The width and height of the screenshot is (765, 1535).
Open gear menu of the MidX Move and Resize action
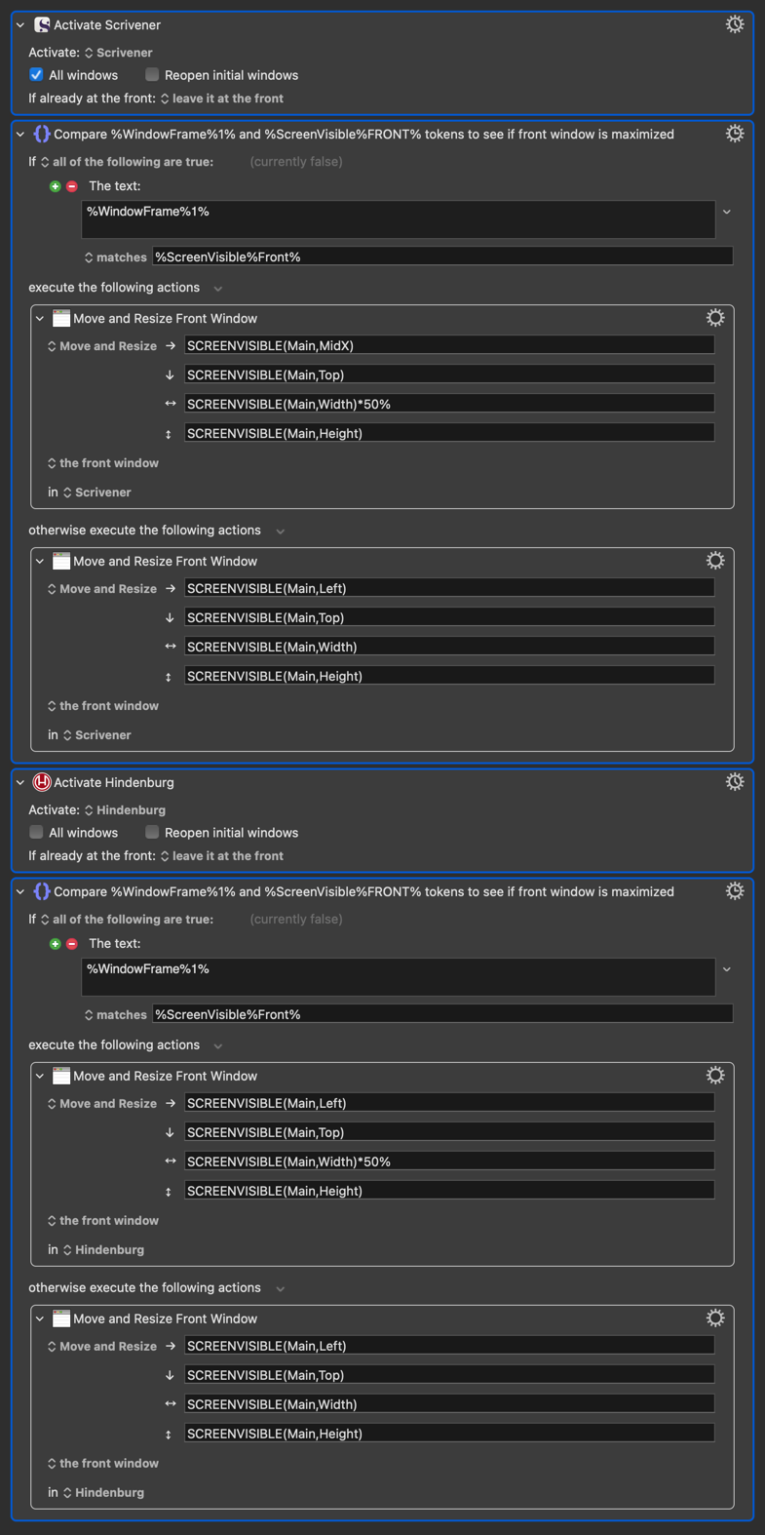715,318
